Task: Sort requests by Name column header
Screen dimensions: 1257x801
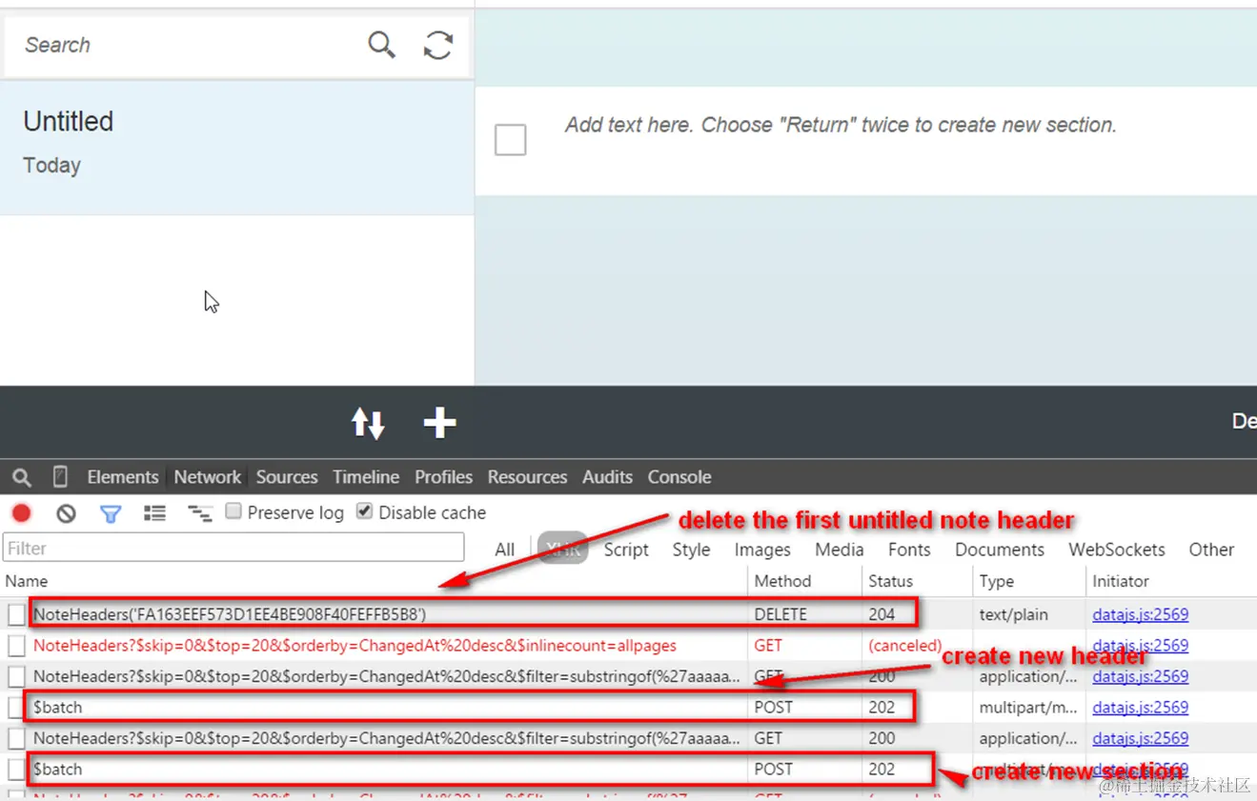Action: [375, 581]
